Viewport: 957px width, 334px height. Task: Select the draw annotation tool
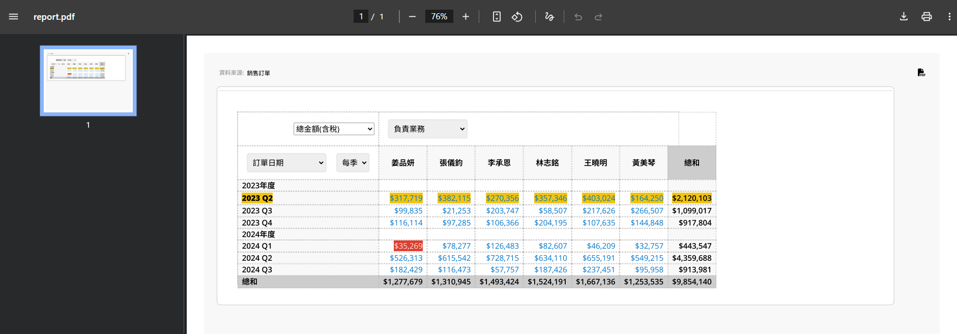549,17
